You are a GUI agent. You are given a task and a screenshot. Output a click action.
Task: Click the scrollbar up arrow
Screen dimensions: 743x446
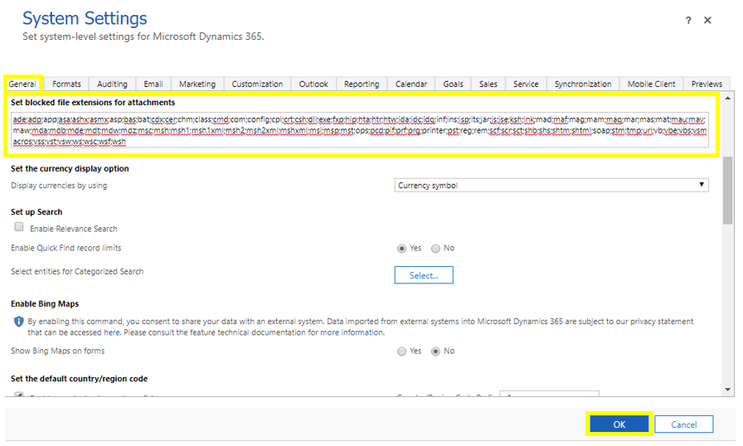coord(728,98)
